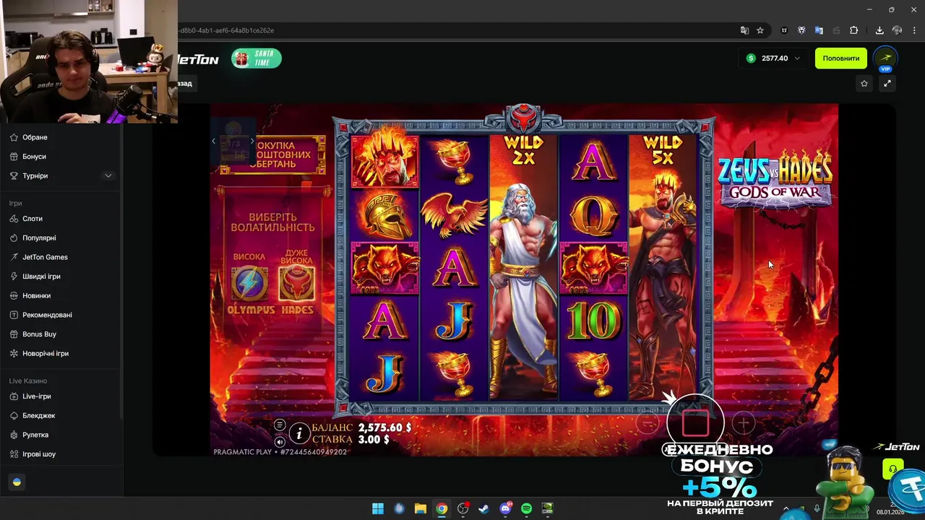Click the Bonus Buy sidebar icon
925x520 pixels.
pos(14,334)
